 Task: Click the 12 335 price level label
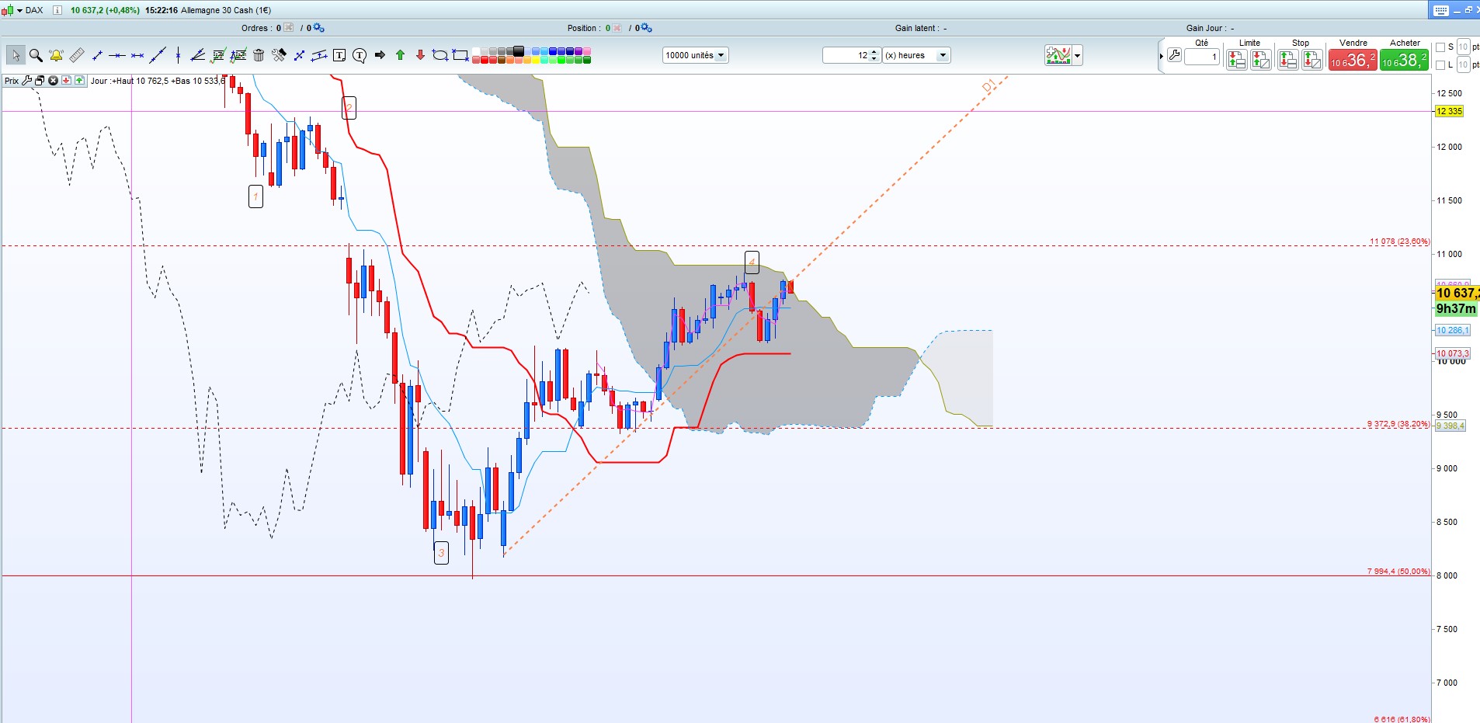coord(1449,111)
